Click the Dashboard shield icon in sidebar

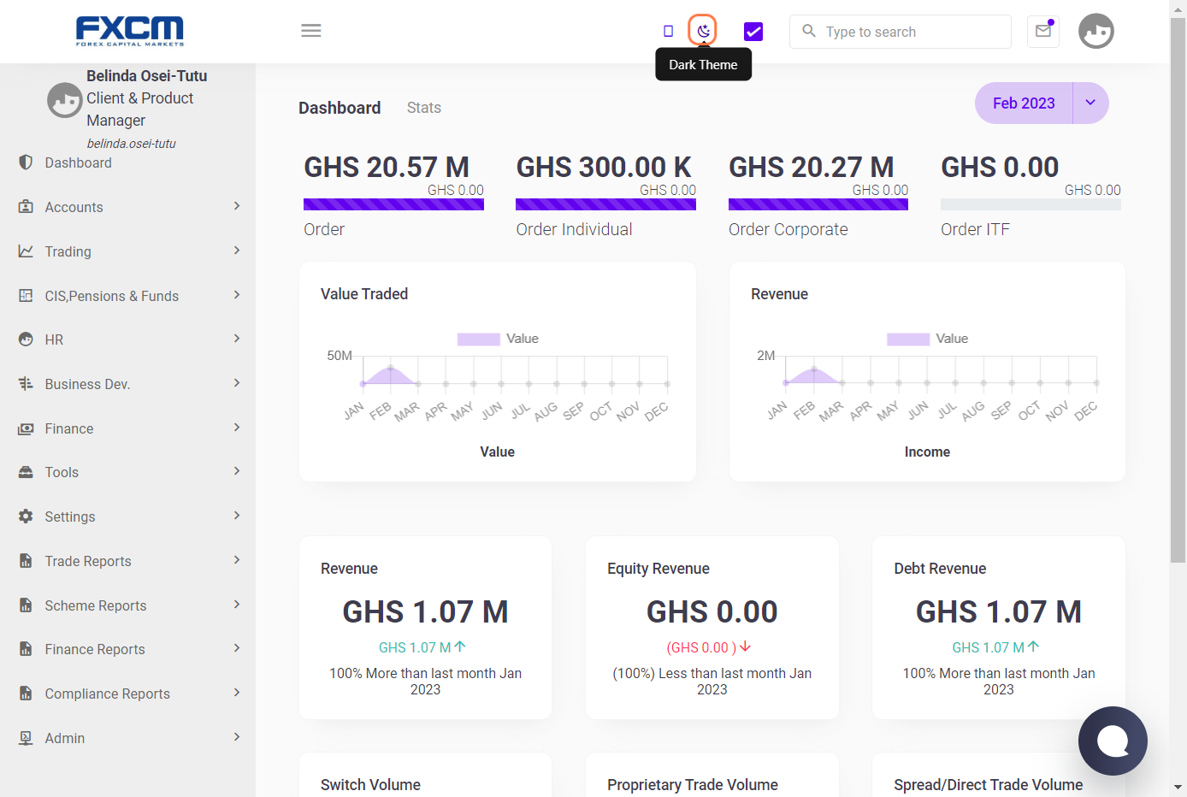pyautogui.click(x=26, y=162)
